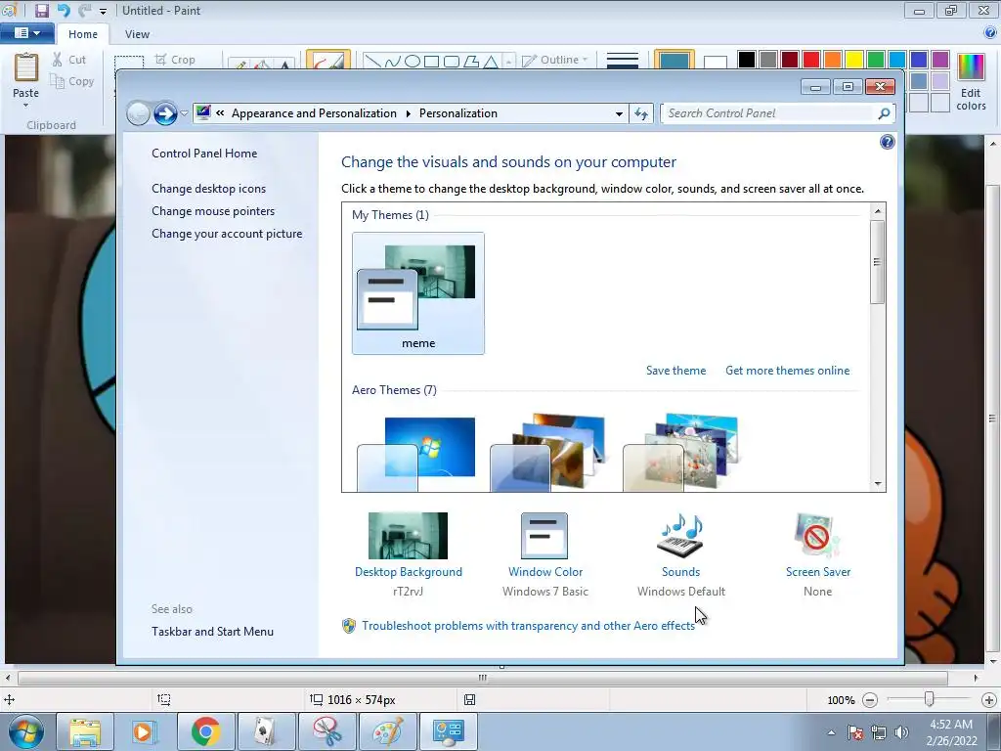Screen dimensions: 1001x751
Task: Go forward with the Control Panel arrow
Action: pos(165,113)
